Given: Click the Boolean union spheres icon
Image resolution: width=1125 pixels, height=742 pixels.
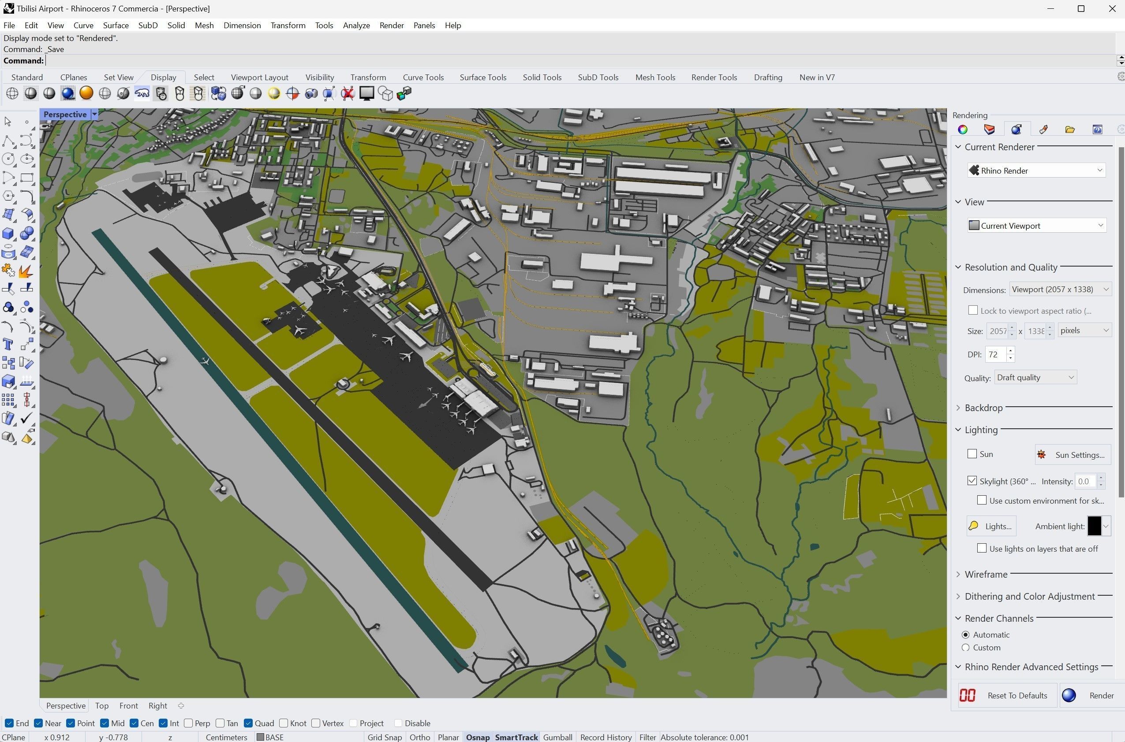Looking at the screenshot, I should pyautogui.click(x=27, y=234).
